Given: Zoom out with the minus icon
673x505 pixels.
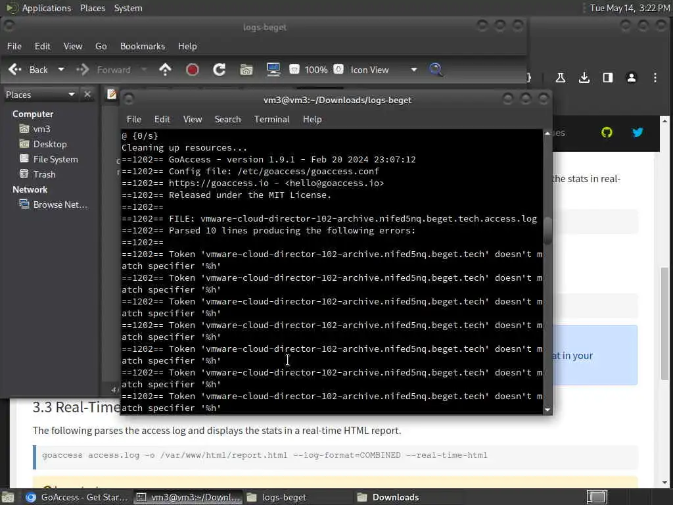Looking at the screenshot, I should [x=294, y=69].
